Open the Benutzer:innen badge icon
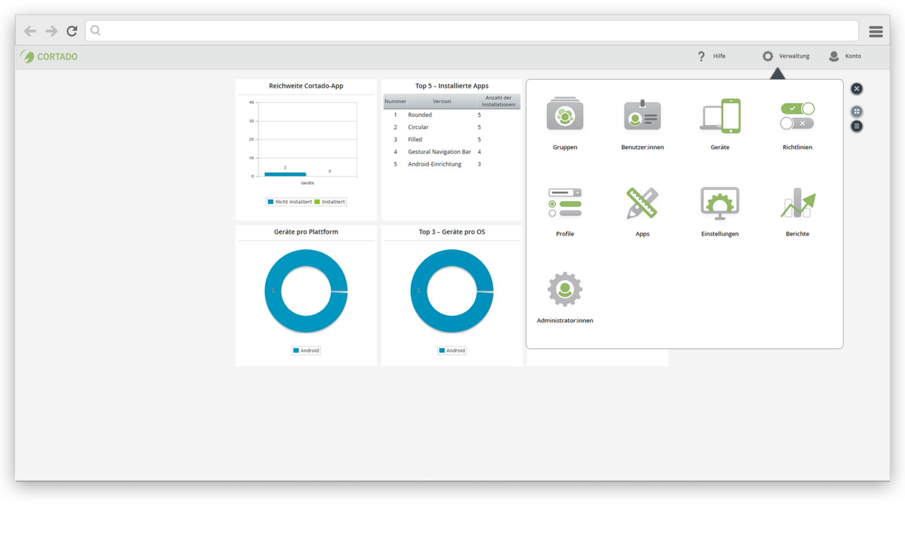 (x=642, y=116)
